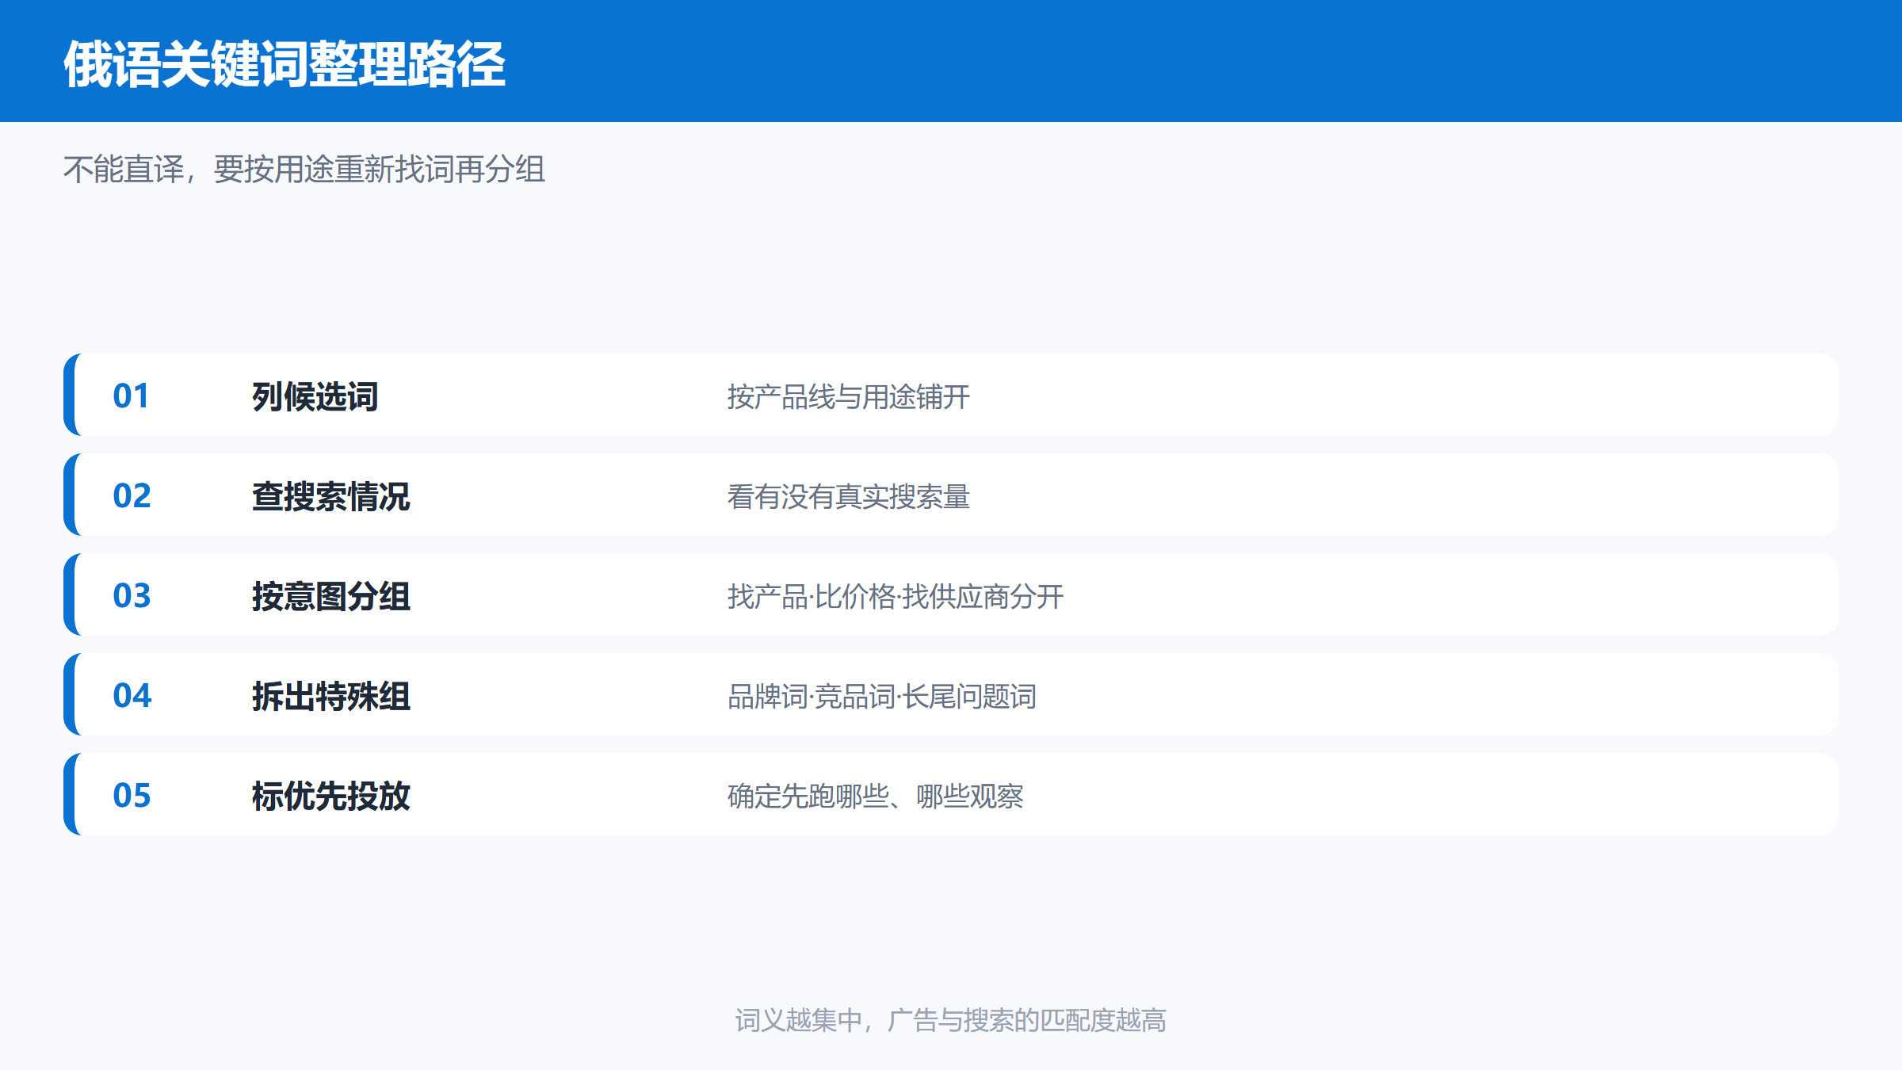This screenshot has height=1070, width=1902.
Task: Click step number 01
Action: pos(131,396)
